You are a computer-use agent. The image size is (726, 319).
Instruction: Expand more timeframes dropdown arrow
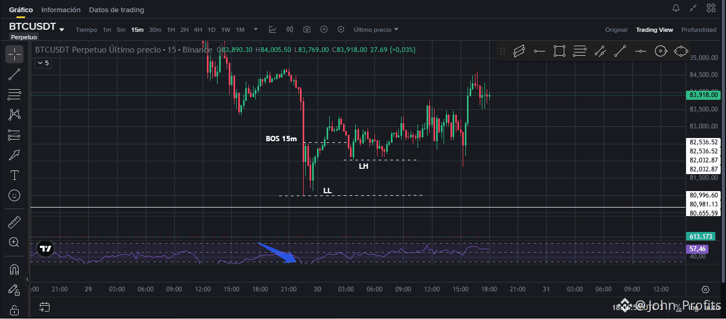(x=256, y=30)
